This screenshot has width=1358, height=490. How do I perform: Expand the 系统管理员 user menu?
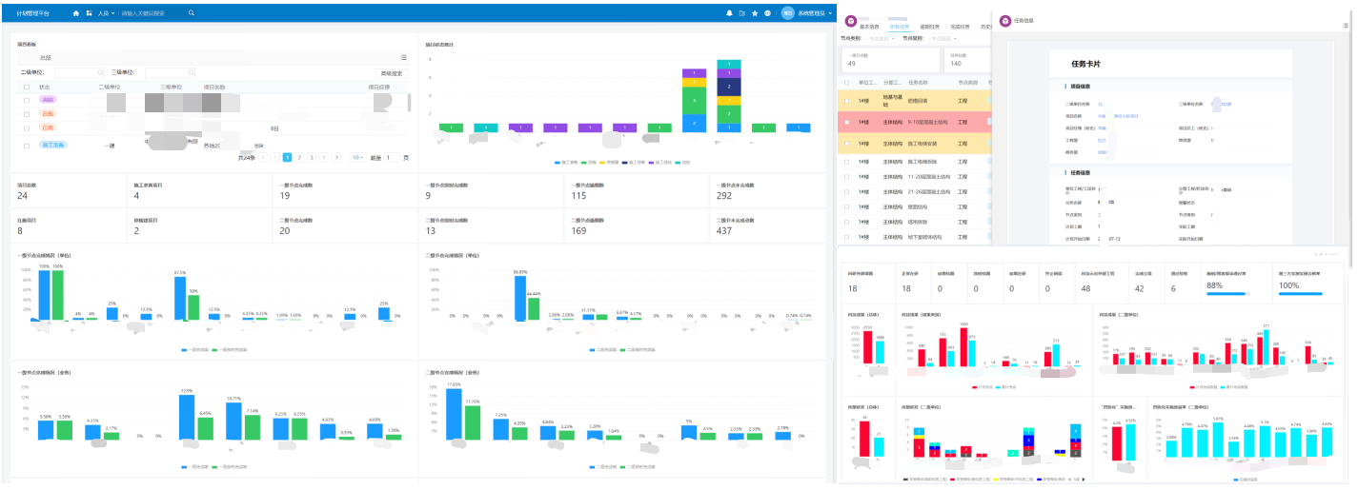click(x=815, y=13)
